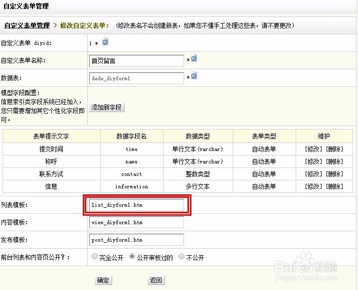Image resolution: width=358 pixels, height=290 pixels.
Task: Click the 提交时间 cell
Action: pos(51,149)
